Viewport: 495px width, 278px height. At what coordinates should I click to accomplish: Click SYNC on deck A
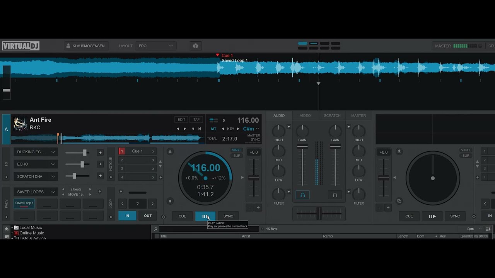pyautogui.click(x=228, y=216)
